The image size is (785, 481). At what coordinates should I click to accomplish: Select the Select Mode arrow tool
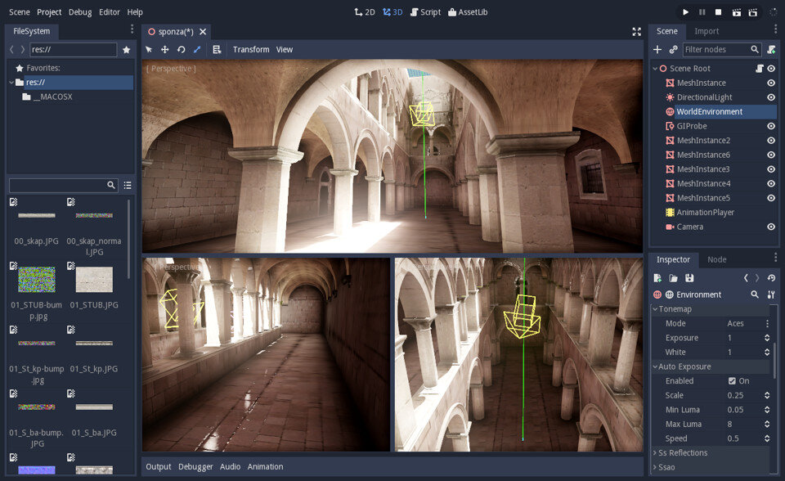point(149,50)
